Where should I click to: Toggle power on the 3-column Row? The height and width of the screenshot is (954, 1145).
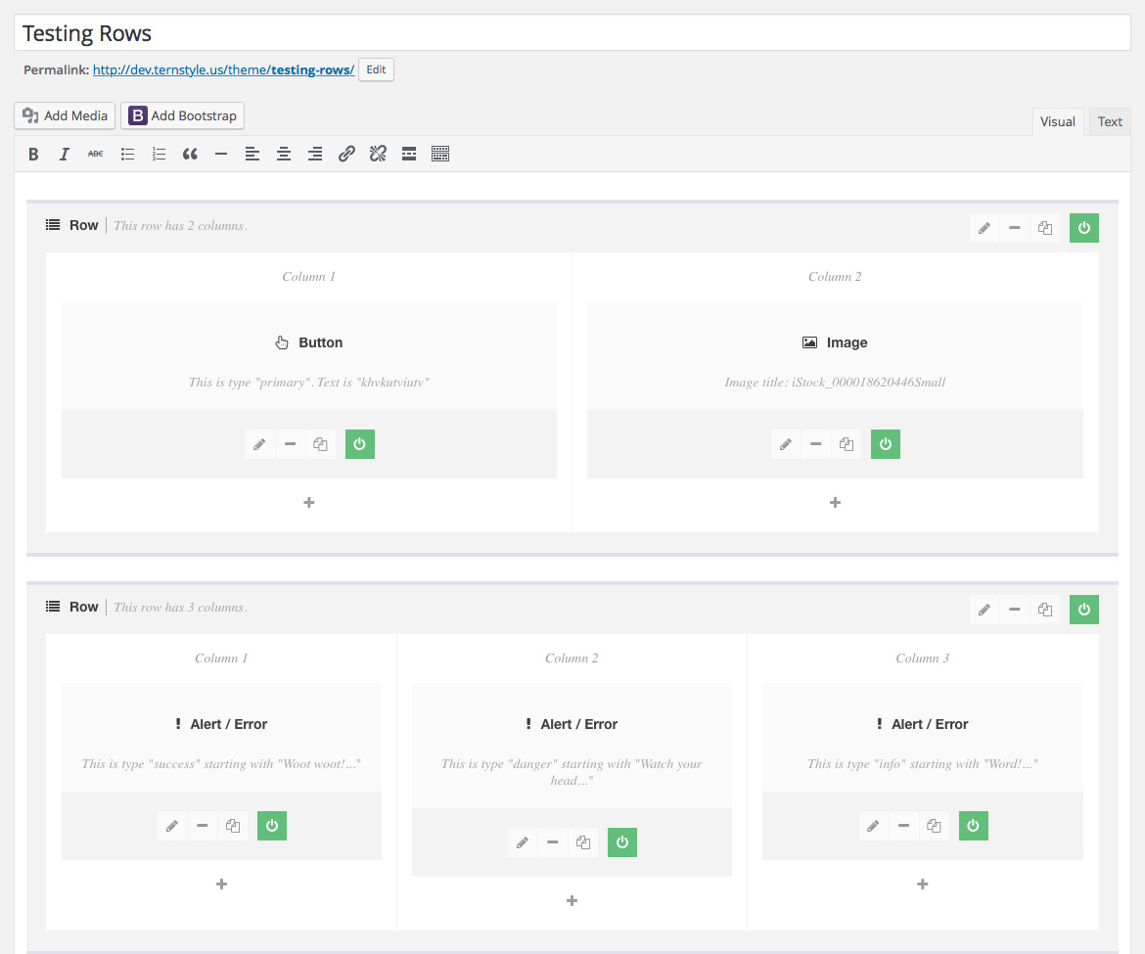pos(1083,610)
